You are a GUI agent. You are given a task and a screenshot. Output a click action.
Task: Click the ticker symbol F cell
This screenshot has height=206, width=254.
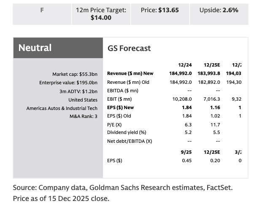42,10
